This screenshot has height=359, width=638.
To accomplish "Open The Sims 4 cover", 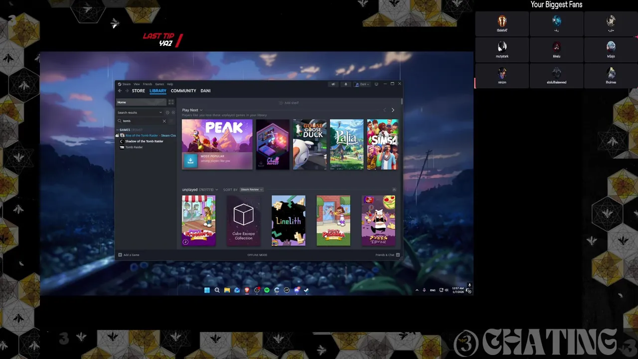I will click(383, 145).
